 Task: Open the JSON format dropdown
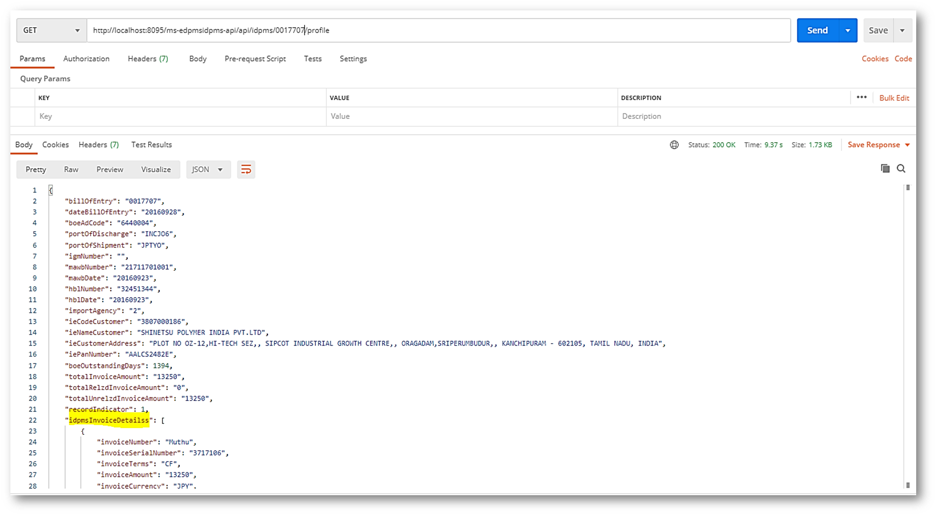[208, 170]
